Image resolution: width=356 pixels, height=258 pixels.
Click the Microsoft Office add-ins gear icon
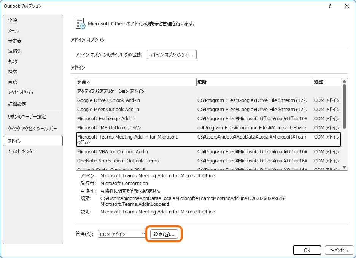point(80,23)
